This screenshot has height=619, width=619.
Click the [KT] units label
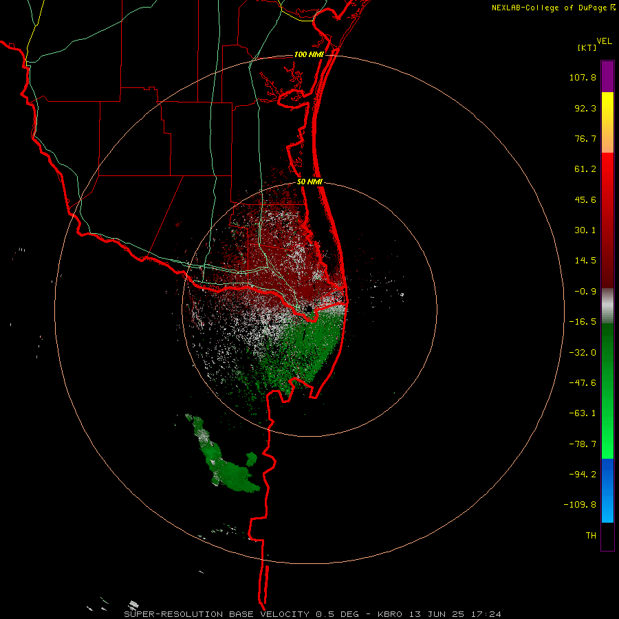587,47
